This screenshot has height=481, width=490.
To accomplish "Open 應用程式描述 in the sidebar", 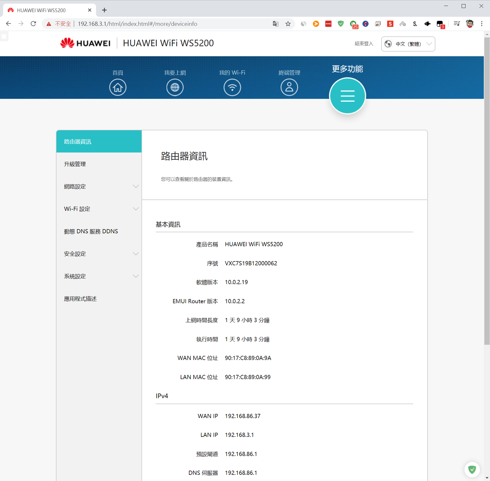I will point(80,299).
